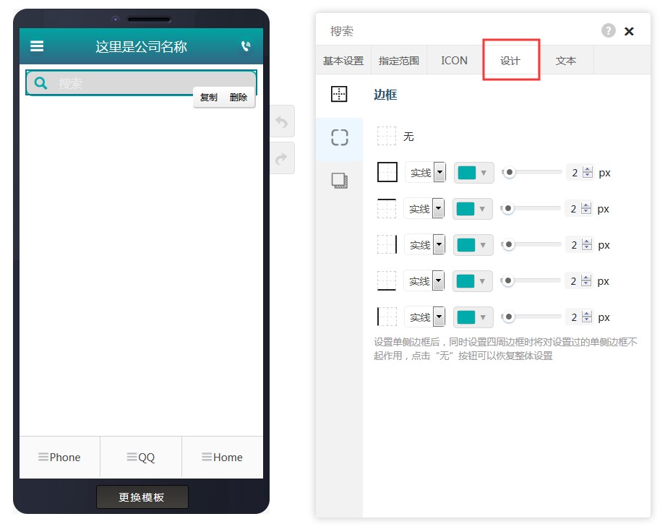Open color picker for right border

(x=473, y=245)
